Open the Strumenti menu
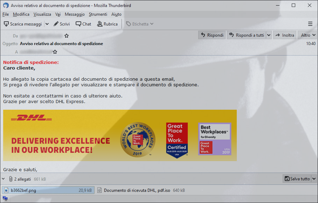Viewport: 318px width, 203px height. click(x=98, y=14)
